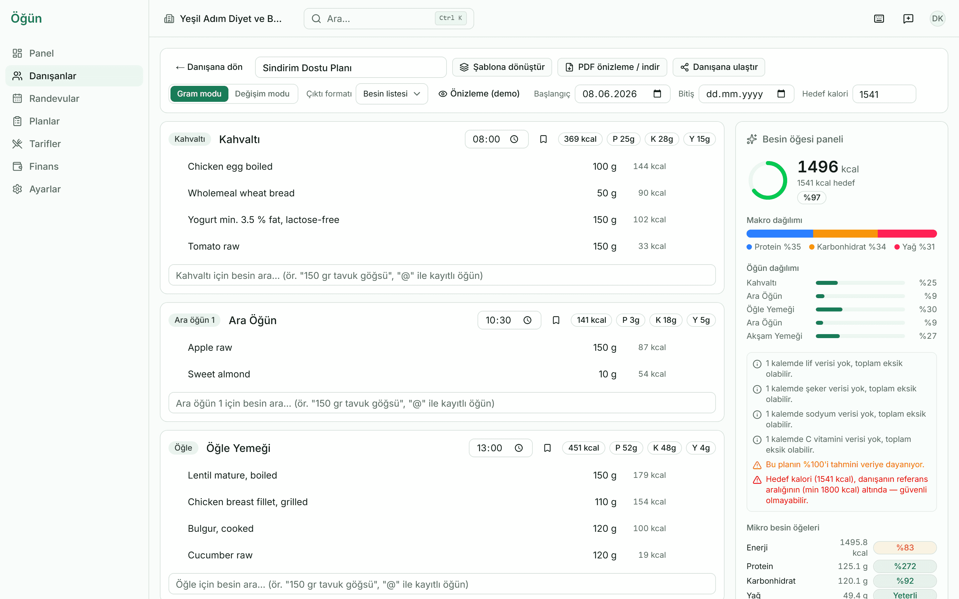Save Öğle Yemeği with bookmark icon
Screen dimensions: 959x599
click(x=547, y=448)
